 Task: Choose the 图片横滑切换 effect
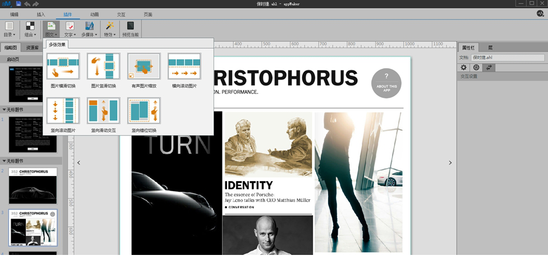pos(63,70)
